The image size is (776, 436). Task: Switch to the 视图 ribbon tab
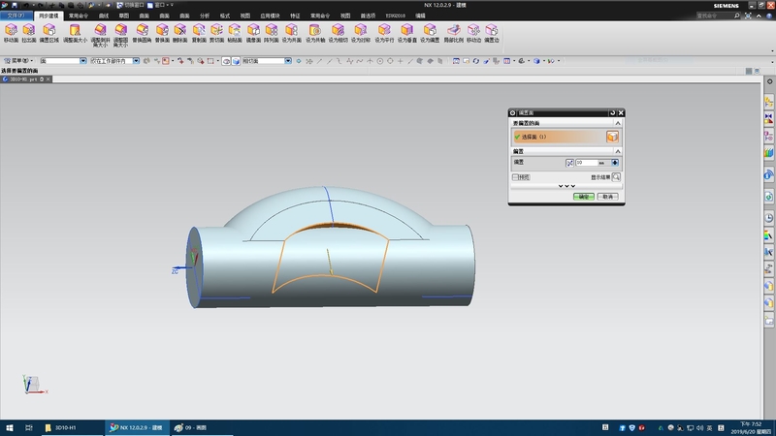tap(245, 16)
